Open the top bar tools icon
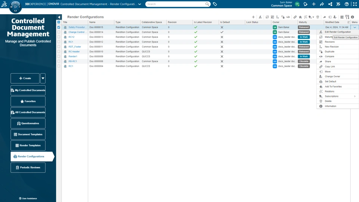This screenshot has height=202, width=359. point(338,4)
